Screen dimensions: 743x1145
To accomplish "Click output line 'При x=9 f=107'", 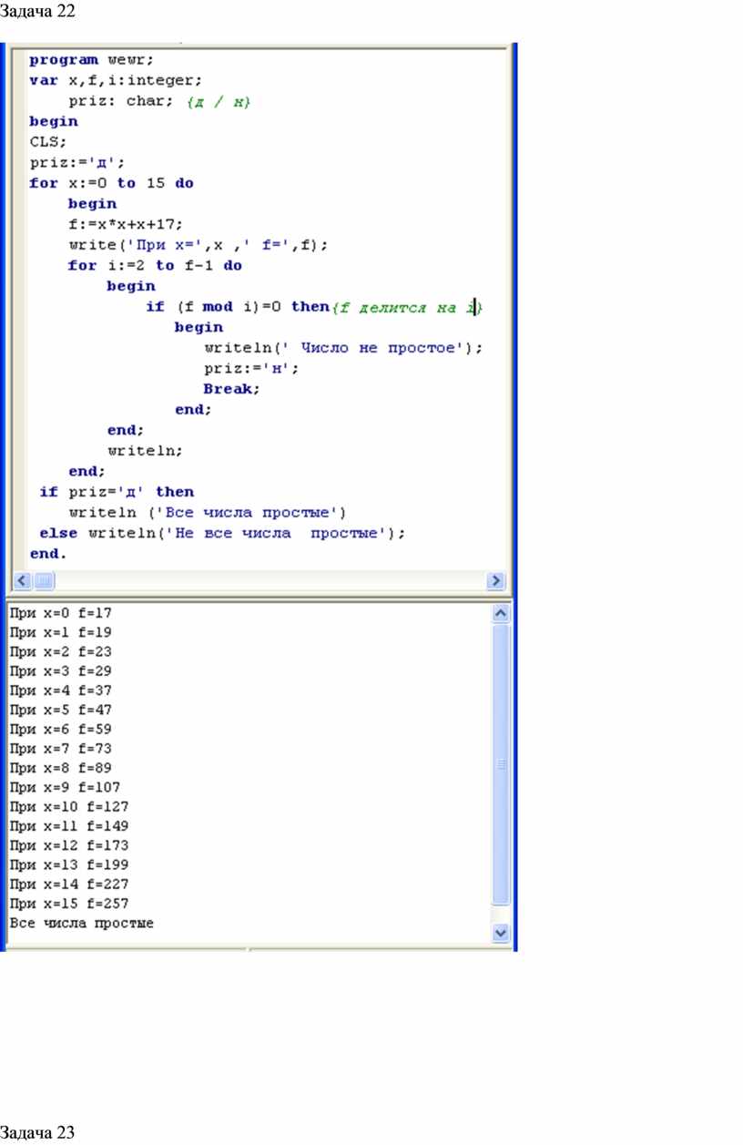I will click(x=64, y=787).
